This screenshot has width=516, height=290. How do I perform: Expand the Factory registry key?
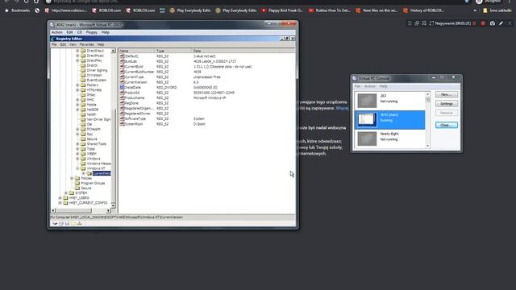click(77, 85)
